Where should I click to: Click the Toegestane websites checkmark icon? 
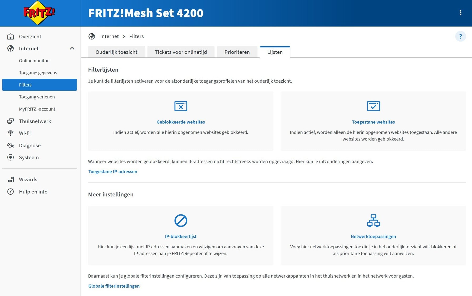[x=373, y=106]
